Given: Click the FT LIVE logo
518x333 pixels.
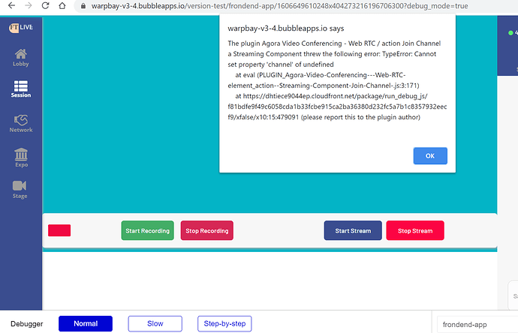Looking at the screenshot, I should [x=21, y=28].
